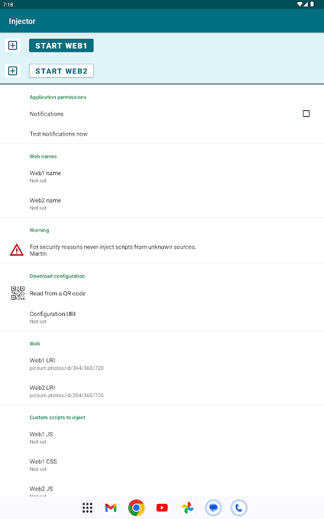Screen dimensions: 324x519
Task: Open the Web1 name setting
Action: pos(162,176)
